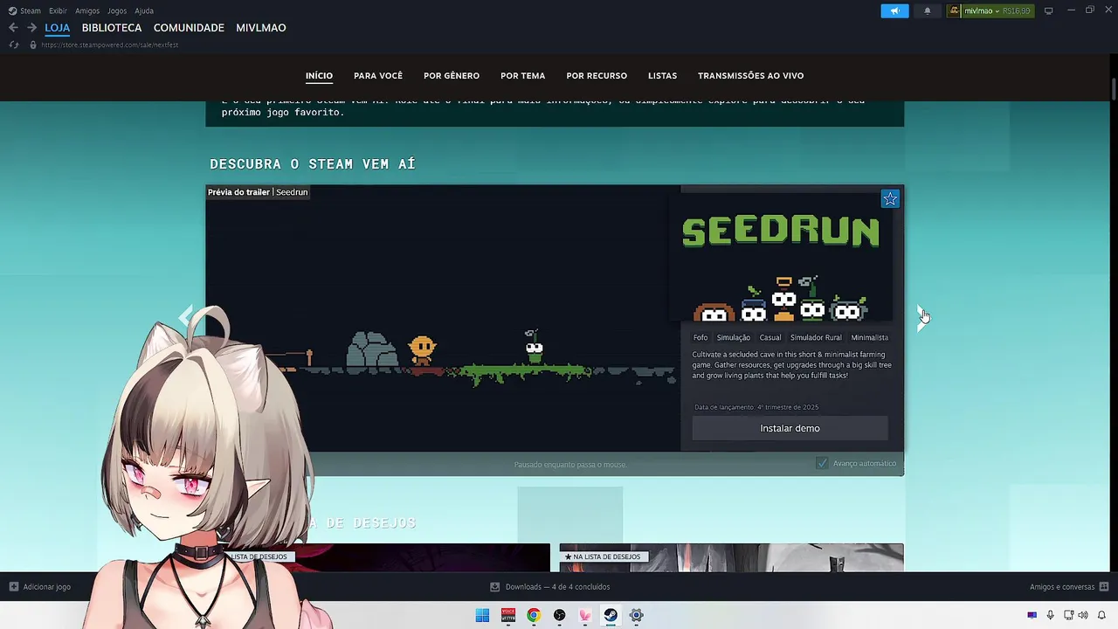Open the Downloads tray icon
Screen dimensions: 1118x629
tap(495, 587)
